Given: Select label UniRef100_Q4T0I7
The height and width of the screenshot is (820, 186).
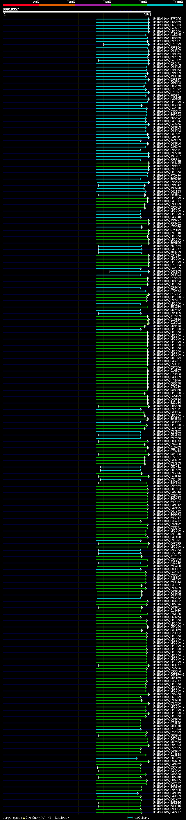Looking at the screenshot, I should (167, 201).
